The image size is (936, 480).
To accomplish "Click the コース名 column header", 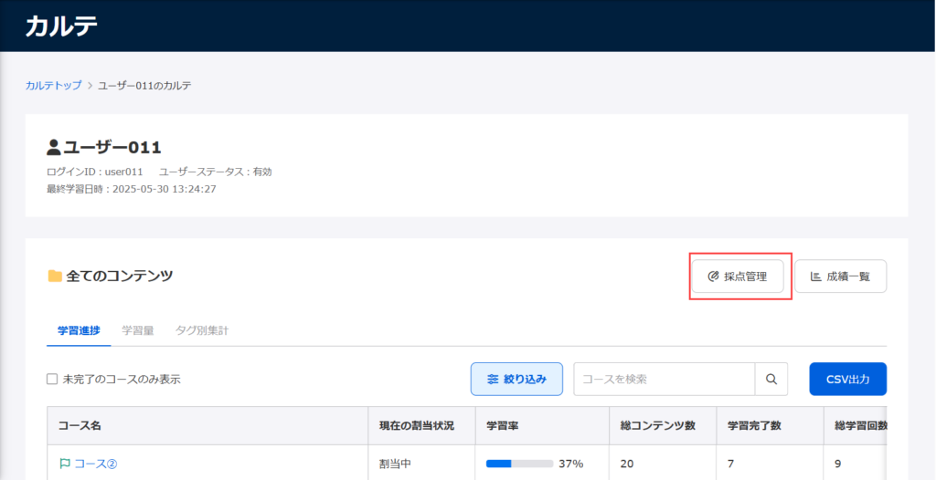I will click(207, 426).
